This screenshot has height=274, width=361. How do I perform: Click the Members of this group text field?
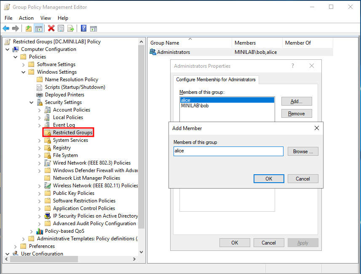click(x=228, y=151)
